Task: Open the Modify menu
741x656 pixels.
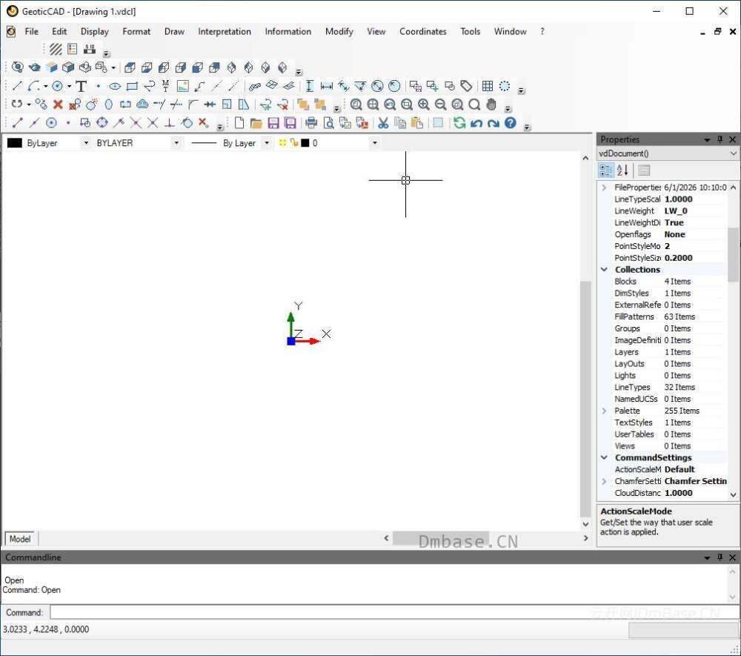Action: click(x=339, y=32)
